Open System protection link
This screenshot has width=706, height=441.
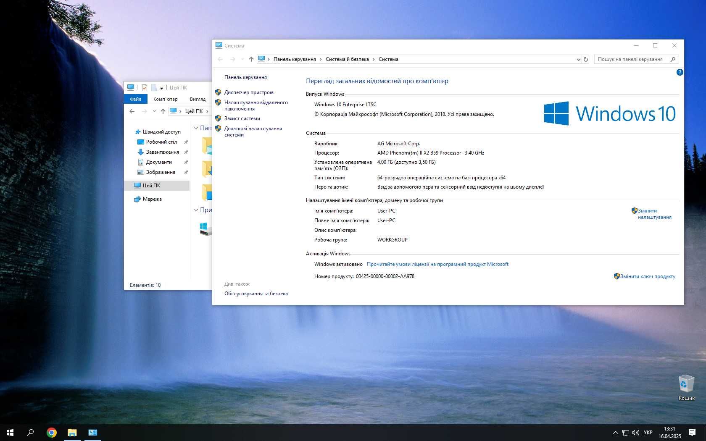click(242, 118)
